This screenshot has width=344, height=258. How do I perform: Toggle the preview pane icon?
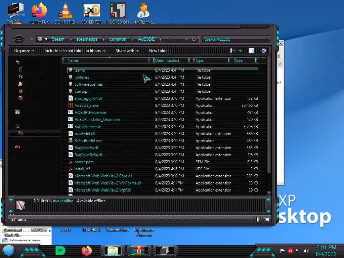pos(252,51)
